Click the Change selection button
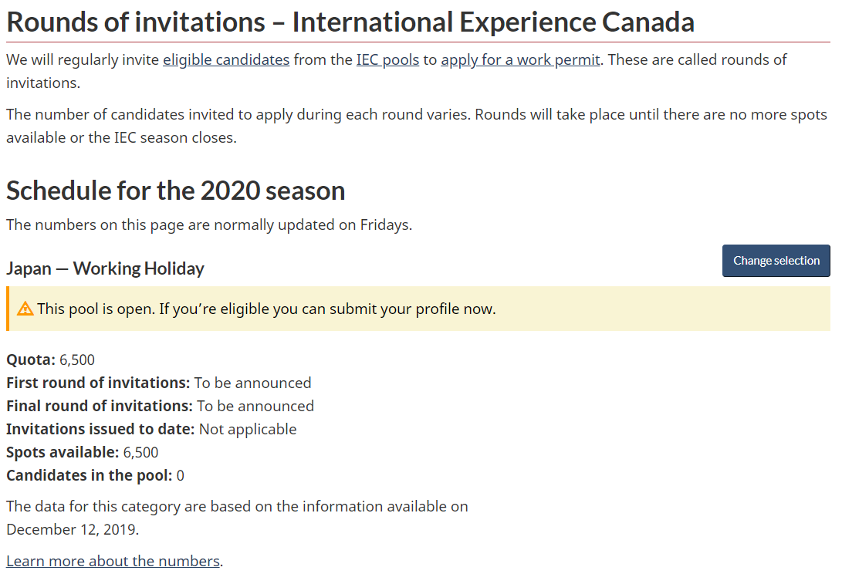 (776, 261)
